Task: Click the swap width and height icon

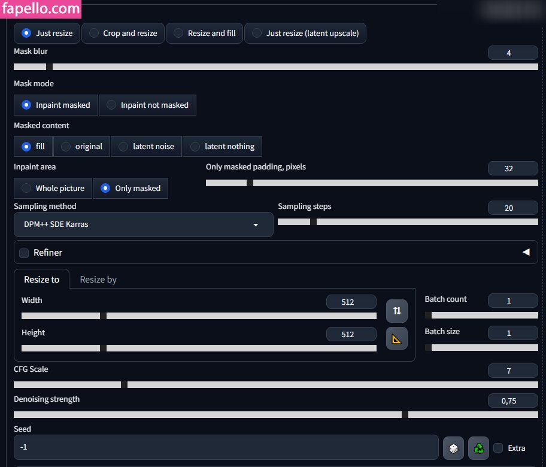Action: pos(396,311)
